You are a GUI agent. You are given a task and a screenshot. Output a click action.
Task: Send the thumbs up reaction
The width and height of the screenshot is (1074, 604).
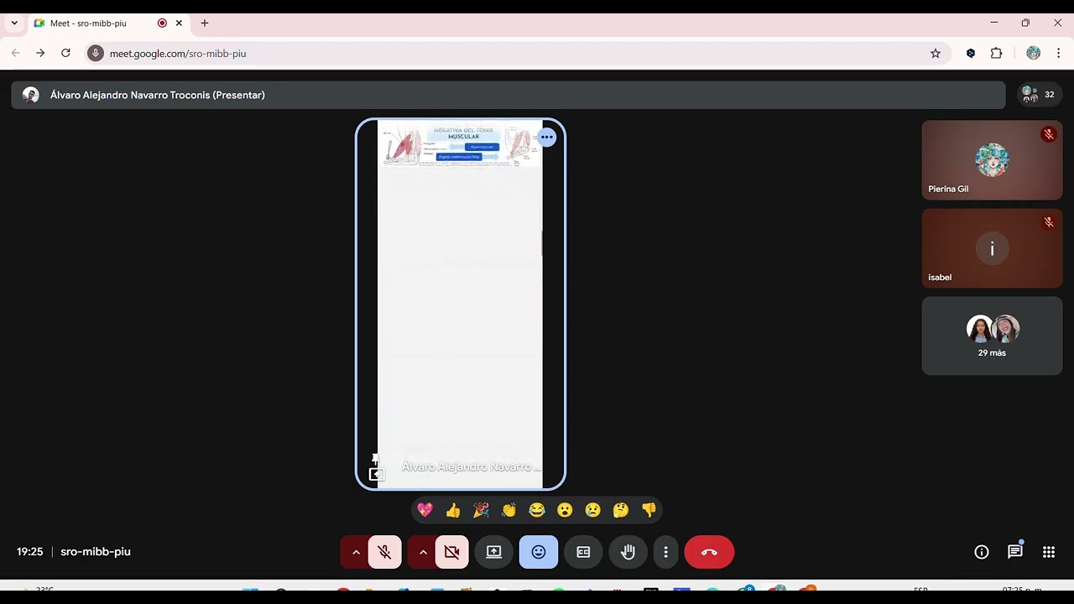453,510
